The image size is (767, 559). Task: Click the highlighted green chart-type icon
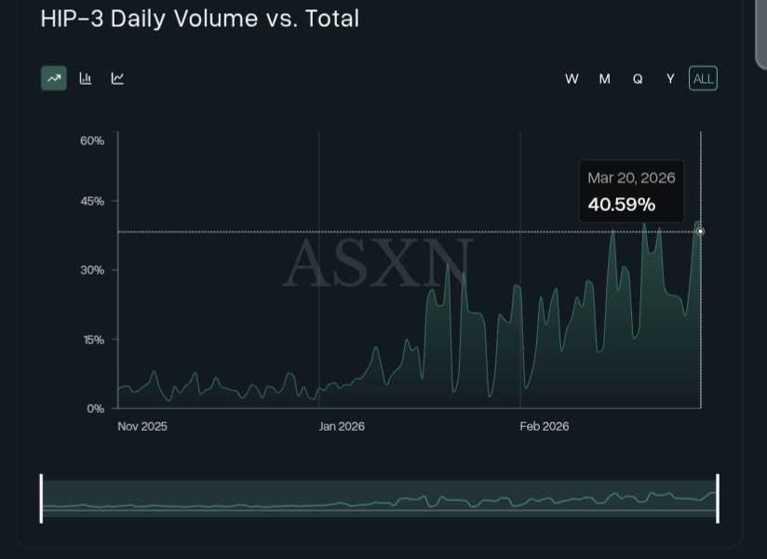click(53, 78)
